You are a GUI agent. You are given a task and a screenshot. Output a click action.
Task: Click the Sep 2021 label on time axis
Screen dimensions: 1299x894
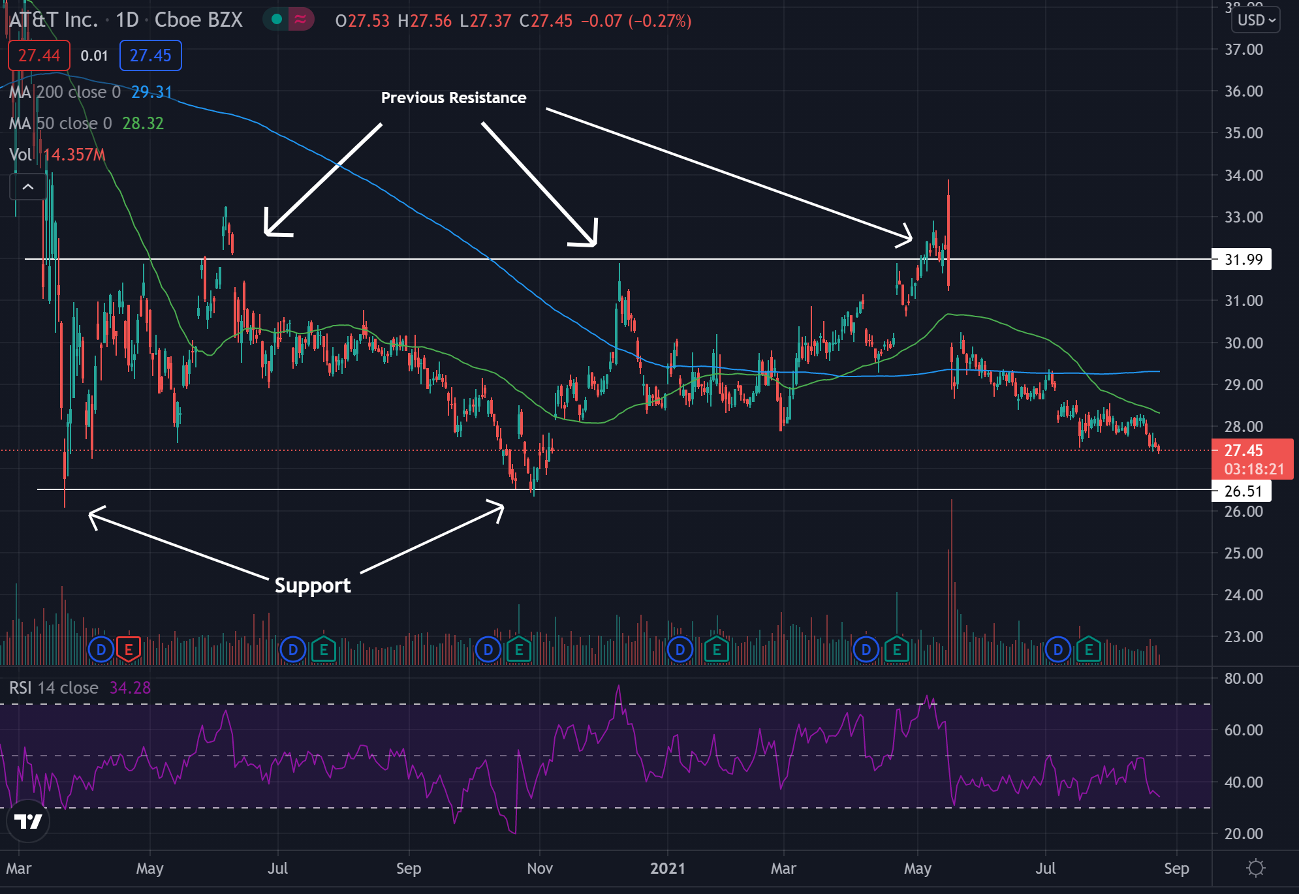[1176, 869]
